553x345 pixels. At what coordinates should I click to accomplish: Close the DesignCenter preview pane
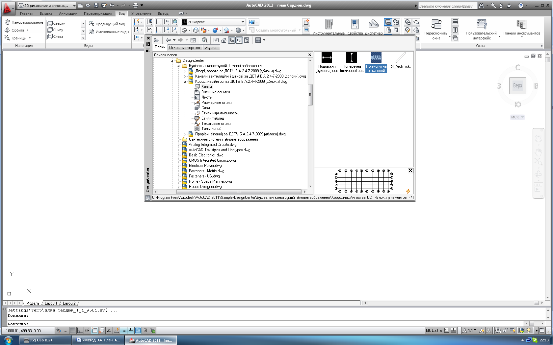tap(410, 171)
